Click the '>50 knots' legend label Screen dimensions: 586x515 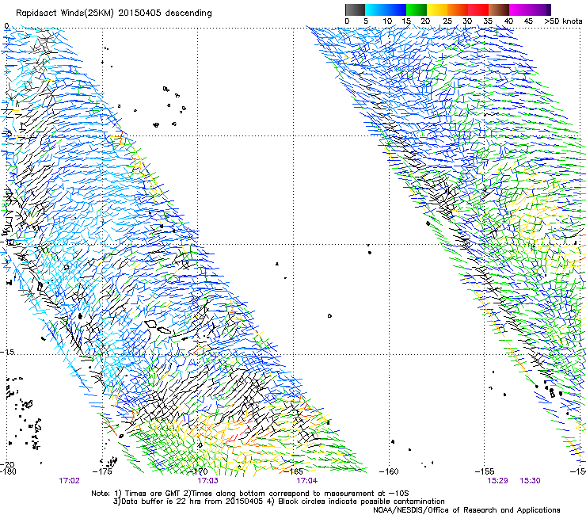[x=563, y=21]
